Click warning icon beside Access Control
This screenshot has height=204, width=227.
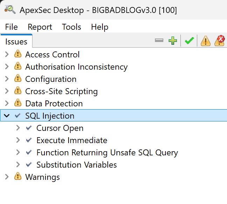pos(18,54)
